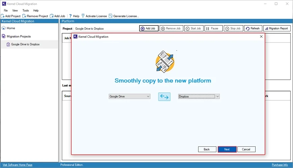
Task: Click the Stop Job button
Action: [233, 28]
